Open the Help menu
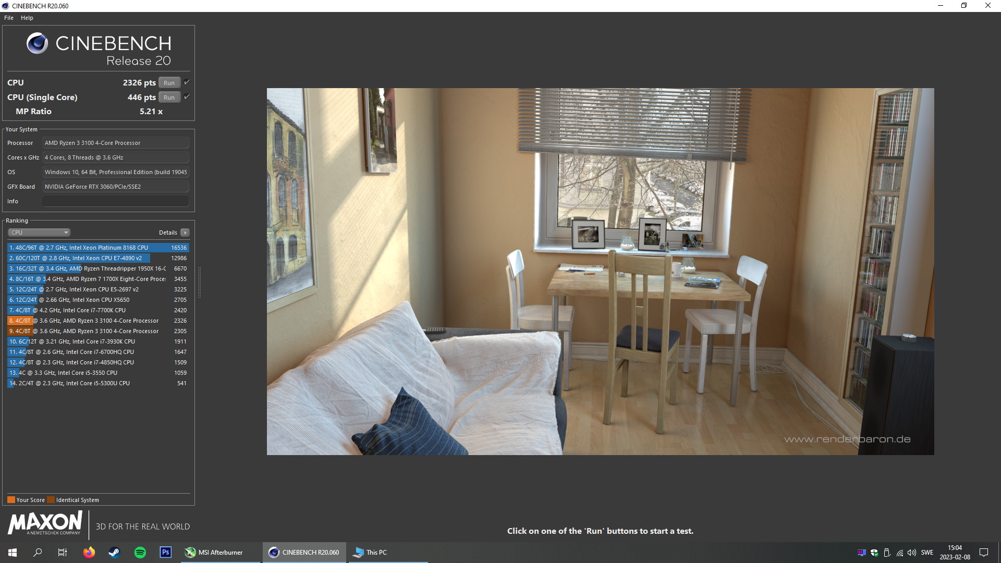 [27, 18]
